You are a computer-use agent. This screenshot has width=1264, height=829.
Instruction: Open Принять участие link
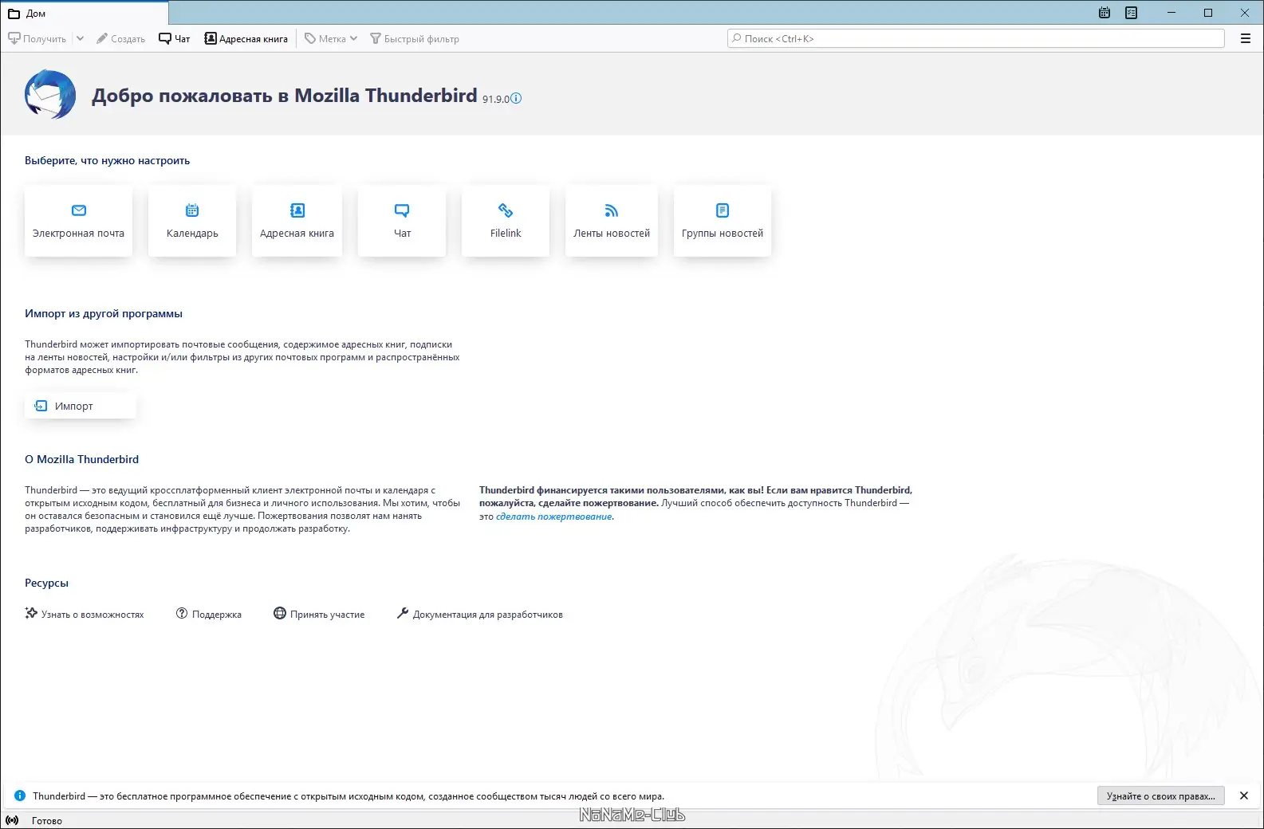(x=319, y=614)
